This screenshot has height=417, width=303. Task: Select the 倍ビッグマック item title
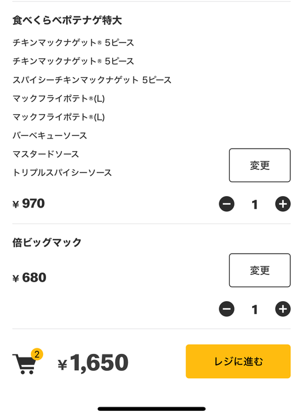point(47,243)
